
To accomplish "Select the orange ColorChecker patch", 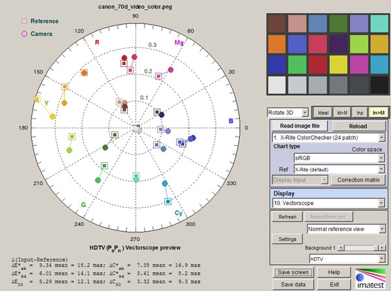I will pos(277,44).
